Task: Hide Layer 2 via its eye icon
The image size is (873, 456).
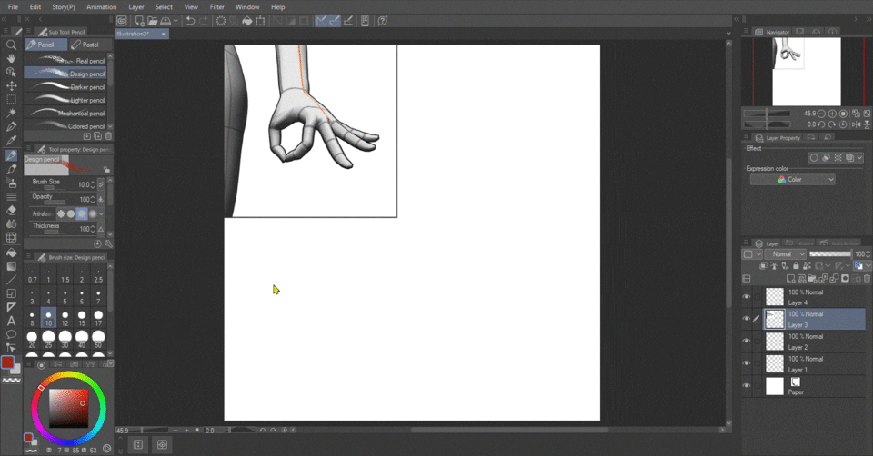Action: (747, 342)
